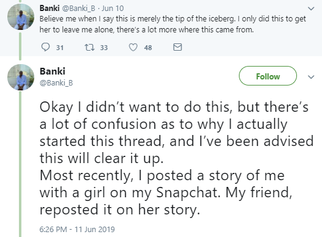
Task: Click the reply count 31
Action: point(60,48)
